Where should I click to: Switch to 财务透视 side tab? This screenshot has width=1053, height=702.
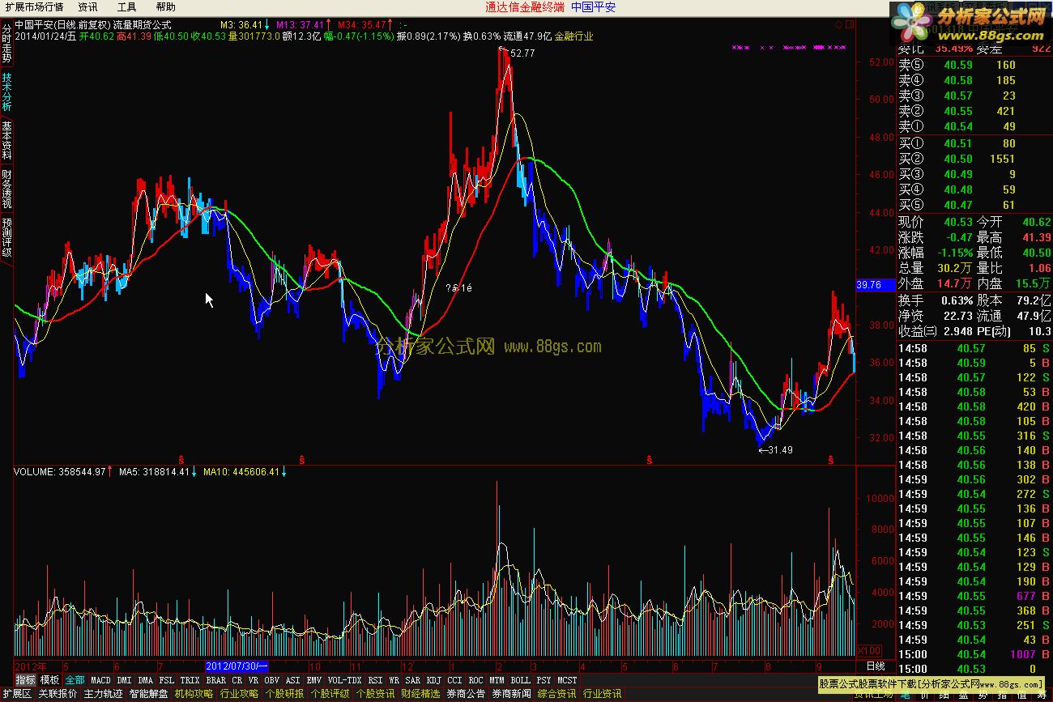[x=6, y=189]
